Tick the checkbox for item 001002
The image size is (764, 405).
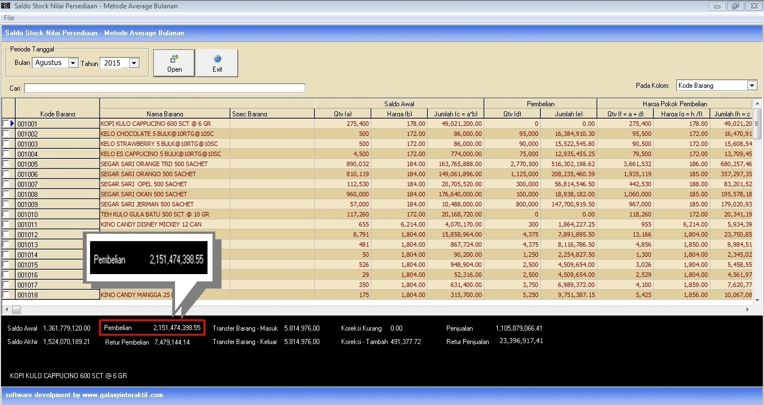[6, 134]
